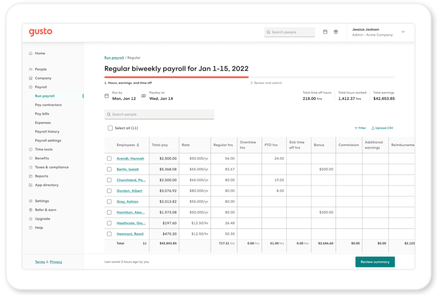Open the gift icon in header

point(336,32)
